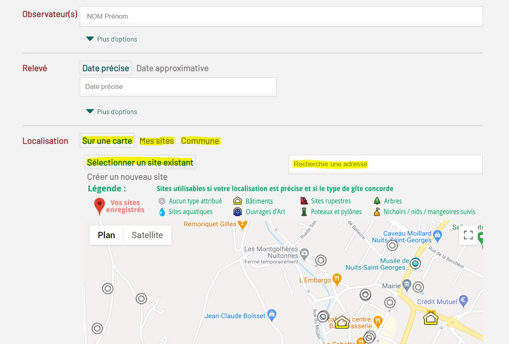Click the Mairie map pin icon
Viewport: 509px width, 344px height.
coord(407,285)
